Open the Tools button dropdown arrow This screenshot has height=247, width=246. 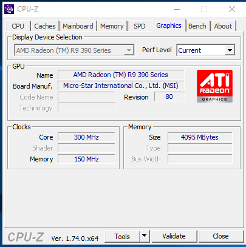click(144, 236)
